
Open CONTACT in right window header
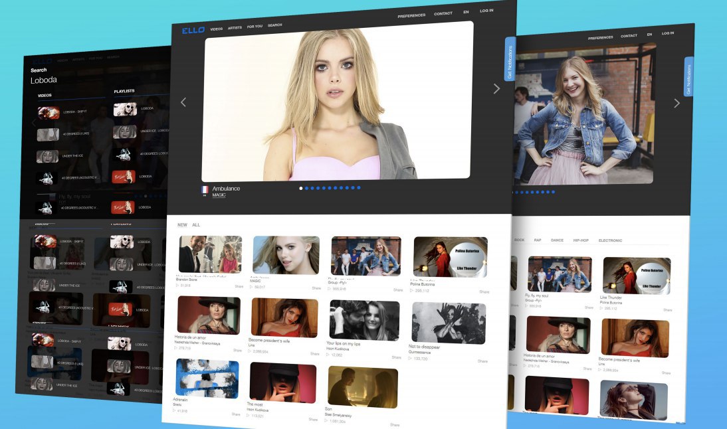point(629,36)
